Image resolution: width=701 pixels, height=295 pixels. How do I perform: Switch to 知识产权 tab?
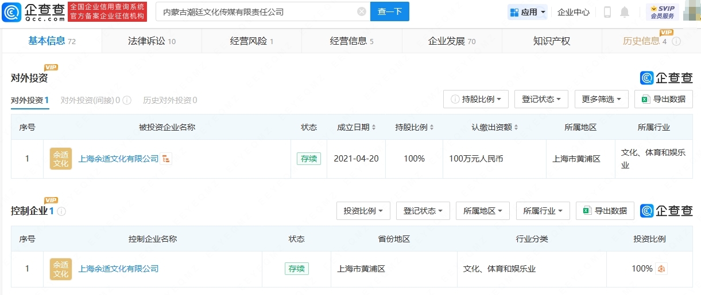point(552,41)
